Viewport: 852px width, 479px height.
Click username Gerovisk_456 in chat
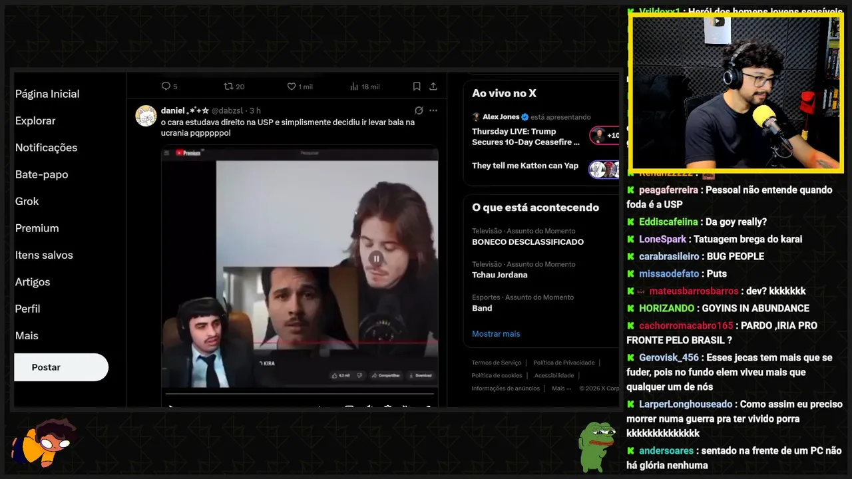[x=669, y=357]
